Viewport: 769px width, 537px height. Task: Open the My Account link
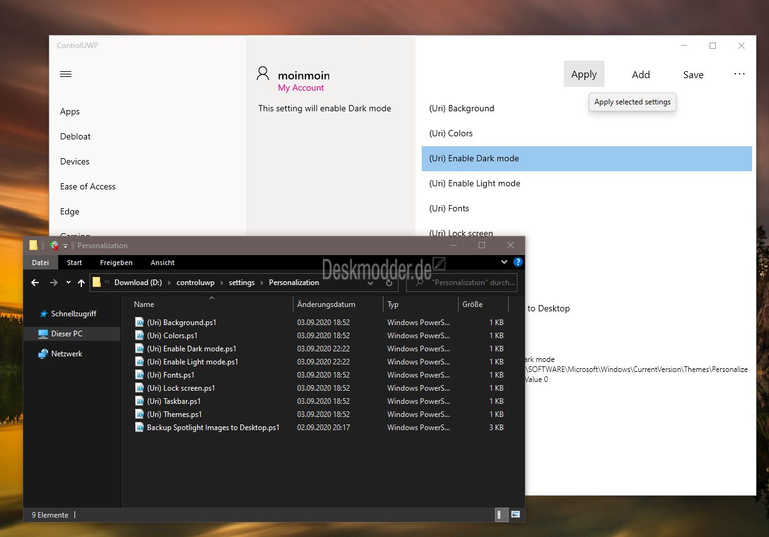pyautogui.click(x=301, y=88)
